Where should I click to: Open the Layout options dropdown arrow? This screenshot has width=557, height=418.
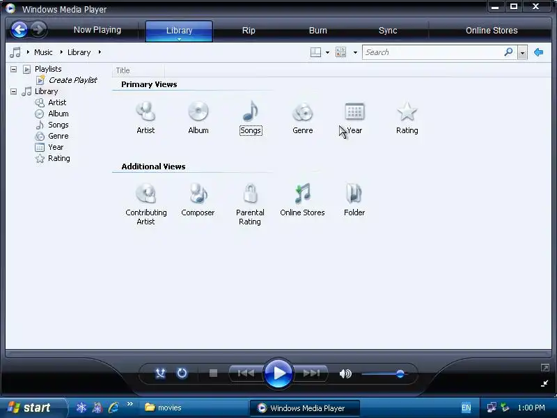tap(327, 53)
